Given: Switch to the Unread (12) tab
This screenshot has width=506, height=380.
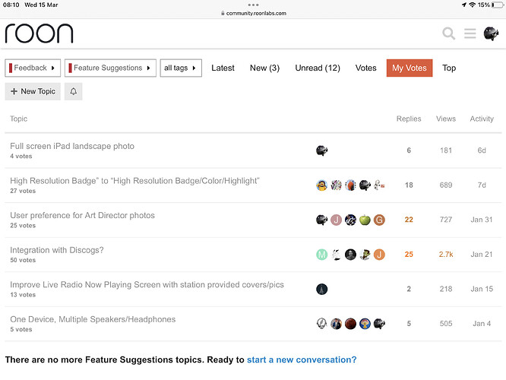Looking at the screenshot, I should tap(318, 68).
